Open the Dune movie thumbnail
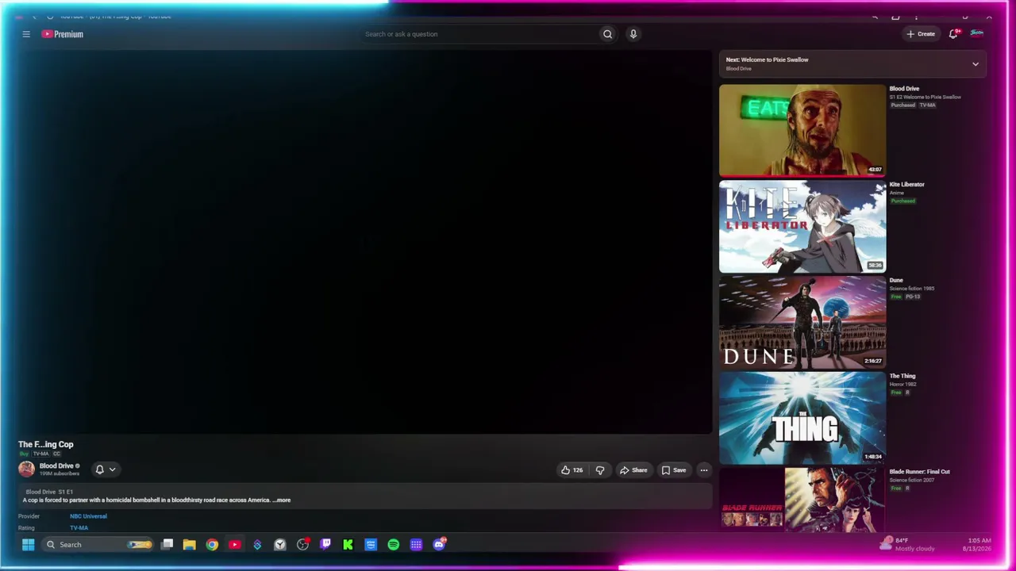Image resolution: width=1016 pixels, height=571 pixels. point(802,322)
